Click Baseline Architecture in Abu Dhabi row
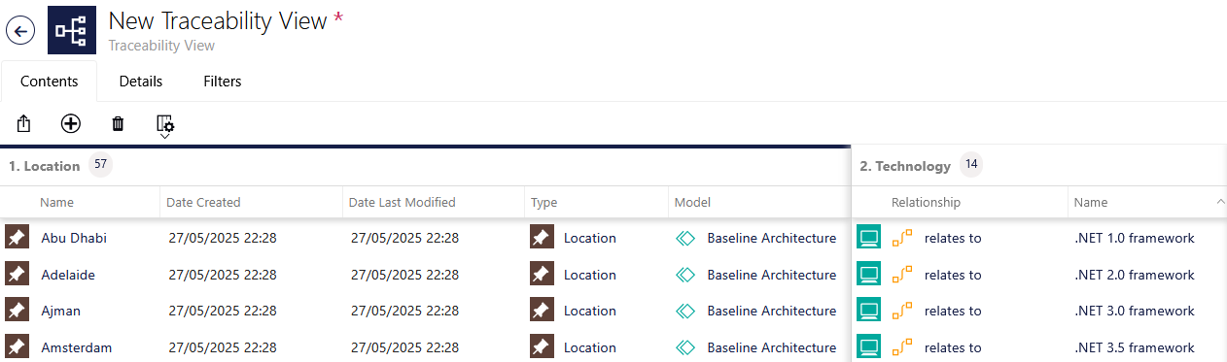The width and height of the screenshot is (1227, 362). [x=771, y=238]
